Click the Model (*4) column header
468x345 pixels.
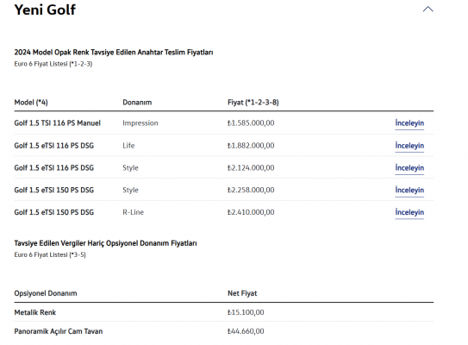[31, 103]
